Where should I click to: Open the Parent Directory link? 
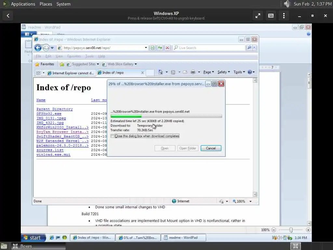[x=55, y=109]
